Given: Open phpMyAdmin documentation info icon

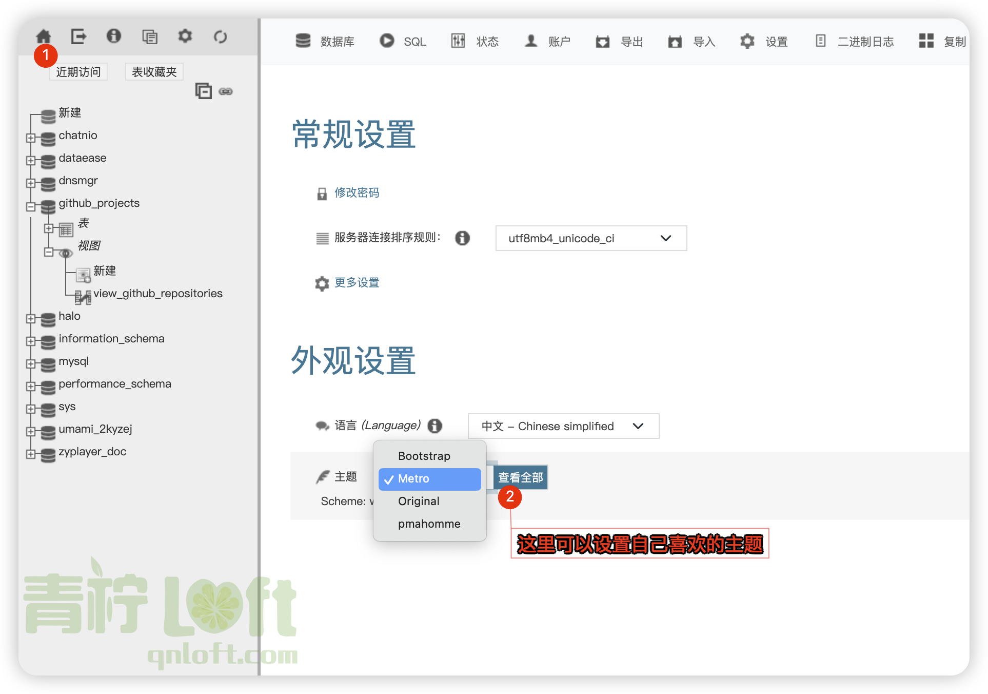Looking at the screenshot, I should click(x=114, y=36).
